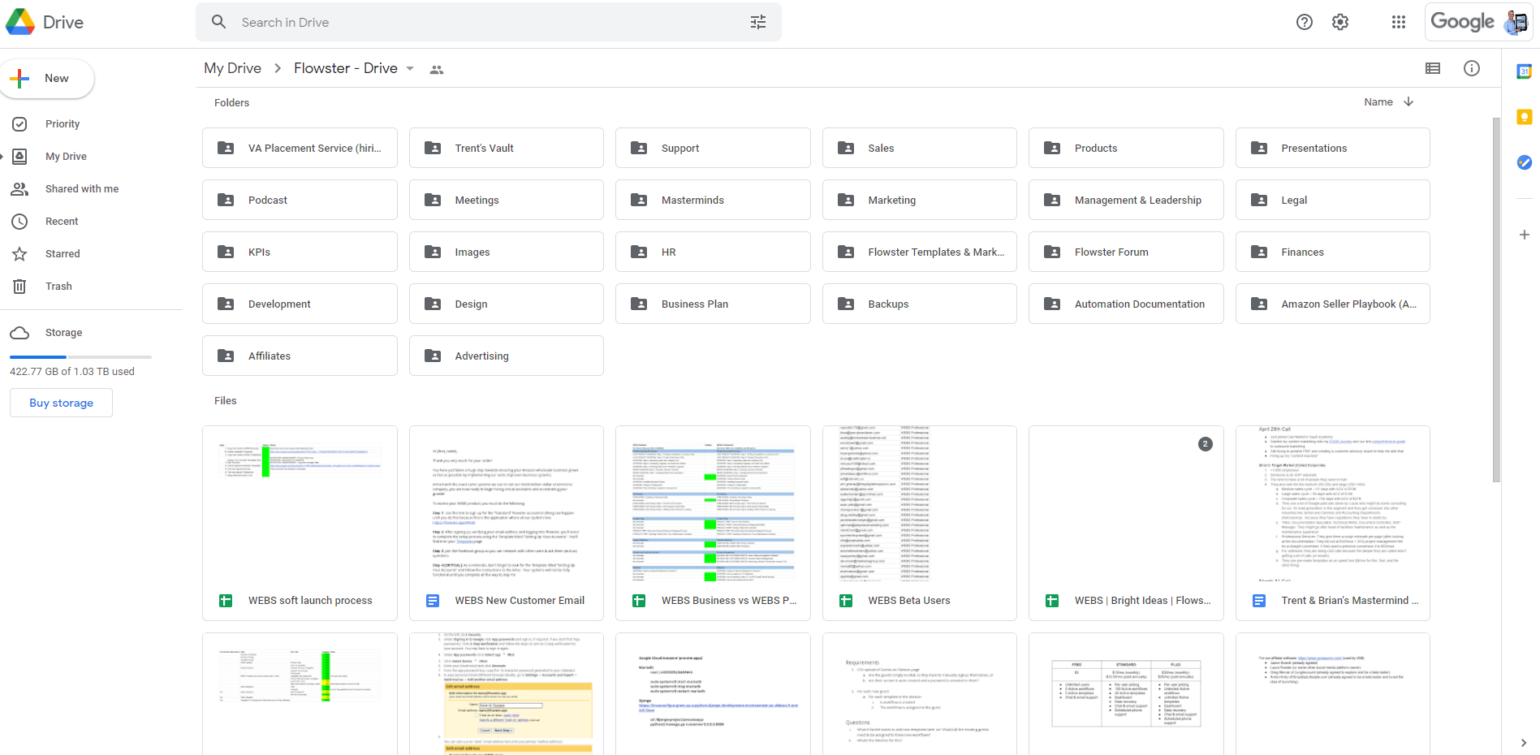Viewport: 1540px width, 755px height.
Task: Select Business Plan folder
Action: (x=713, y=304)
